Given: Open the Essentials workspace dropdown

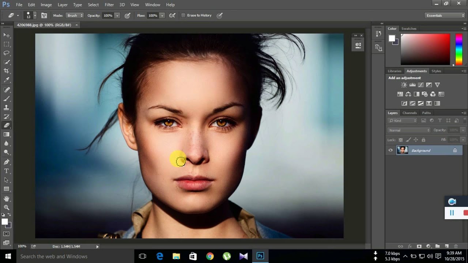Looking at the screenshot, I should [445, 15].
